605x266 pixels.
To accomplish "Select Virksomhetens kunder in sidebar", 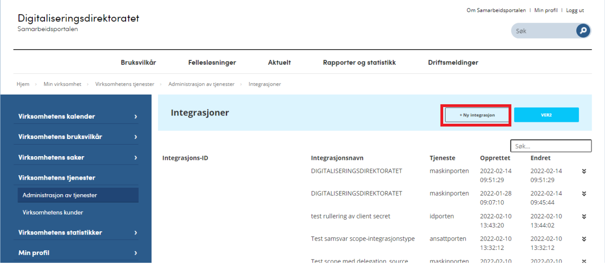I will click(53, 213).
